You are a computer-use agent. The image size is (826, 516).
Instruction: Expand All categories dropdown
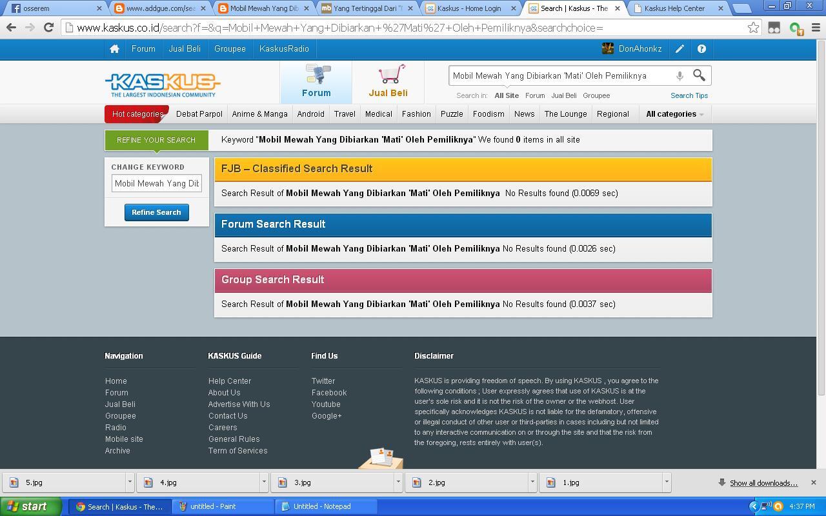[674, 114]
